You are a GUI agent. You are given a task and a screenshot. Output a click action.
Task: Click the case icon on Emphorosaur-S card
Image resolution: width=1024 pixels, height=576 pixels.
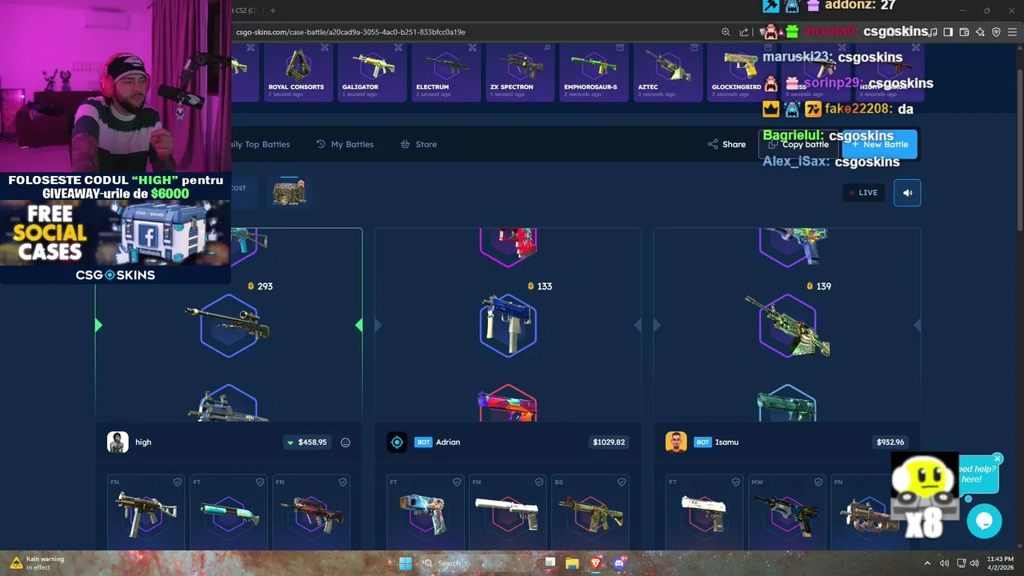click(621, 48)
